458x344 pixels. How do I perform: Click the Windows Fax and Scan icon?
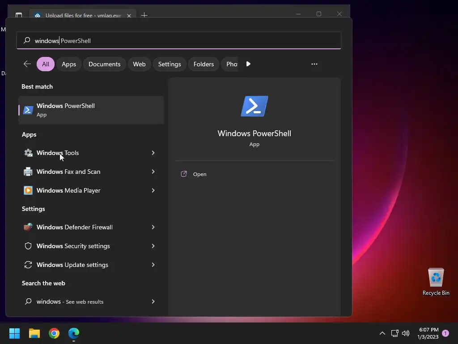[28, 172]
